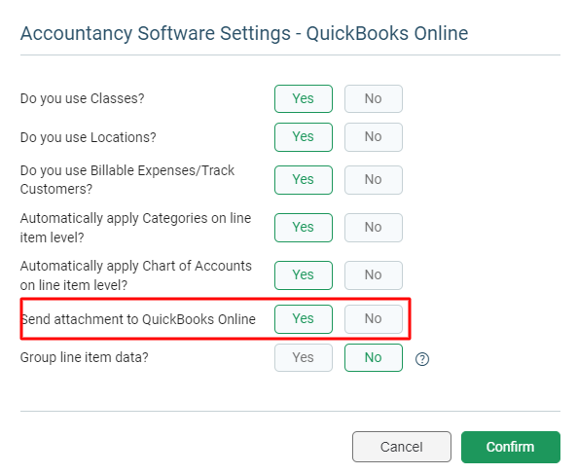The width and height of the screenshot is (577, 474).
Task: Turn on auto-apply Categories on line item
Action: click(304, 228)
